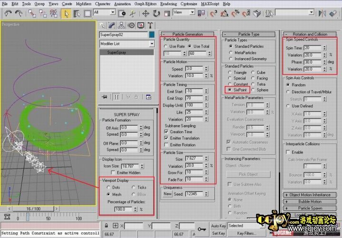Open the Modify command panel tab
This screenshot has width=342, height=238.
tap(112, 25)
